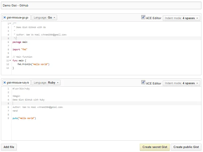Edit the gist-introduce-go.go filename field
The width and height of the screenshot is (203, 152).
(18, 18)
